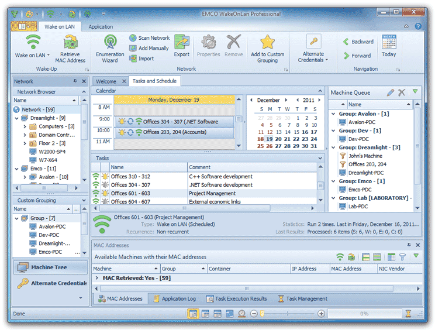The height and width of the screenshot is (330, 435).
Task: Switch to the Application ribbon tab
Action: click(x=101, y=26)
